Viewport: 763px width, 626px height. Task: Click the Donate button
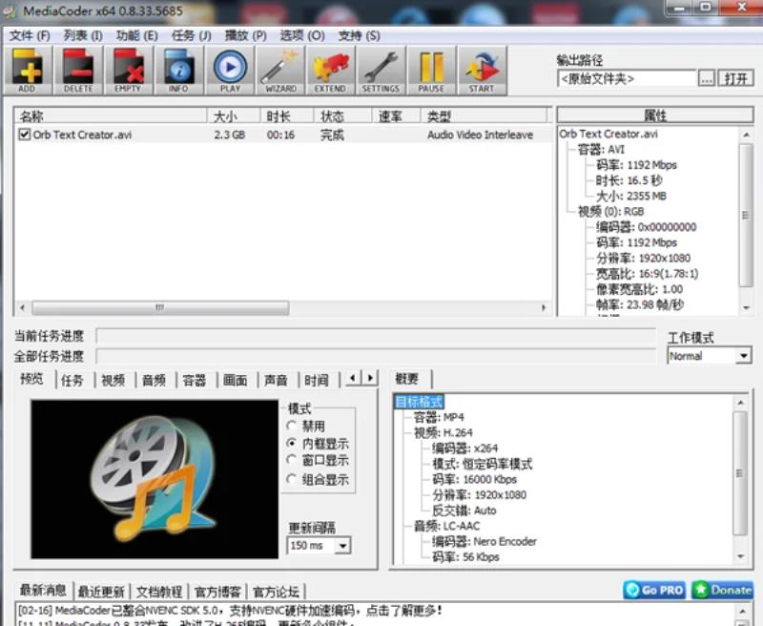click(x=723, y=590)
